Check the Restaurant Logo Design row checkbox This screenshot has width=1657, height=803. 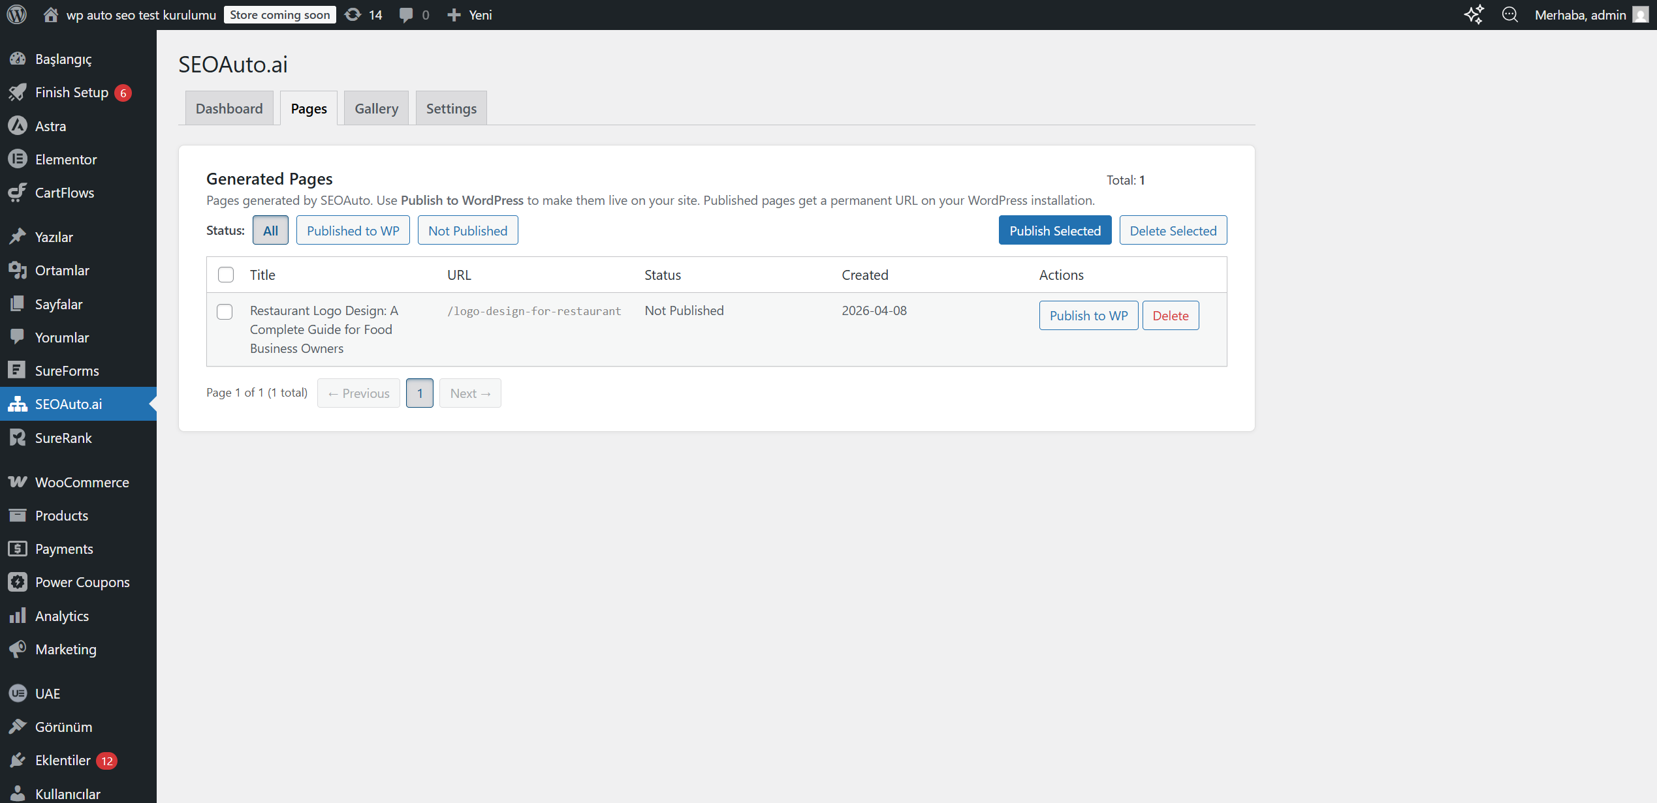pos(224,312)
